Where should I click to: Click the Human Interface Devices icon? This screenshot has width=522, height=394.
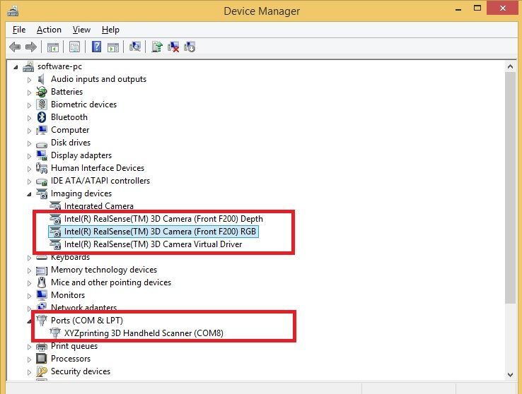point(42,168)
